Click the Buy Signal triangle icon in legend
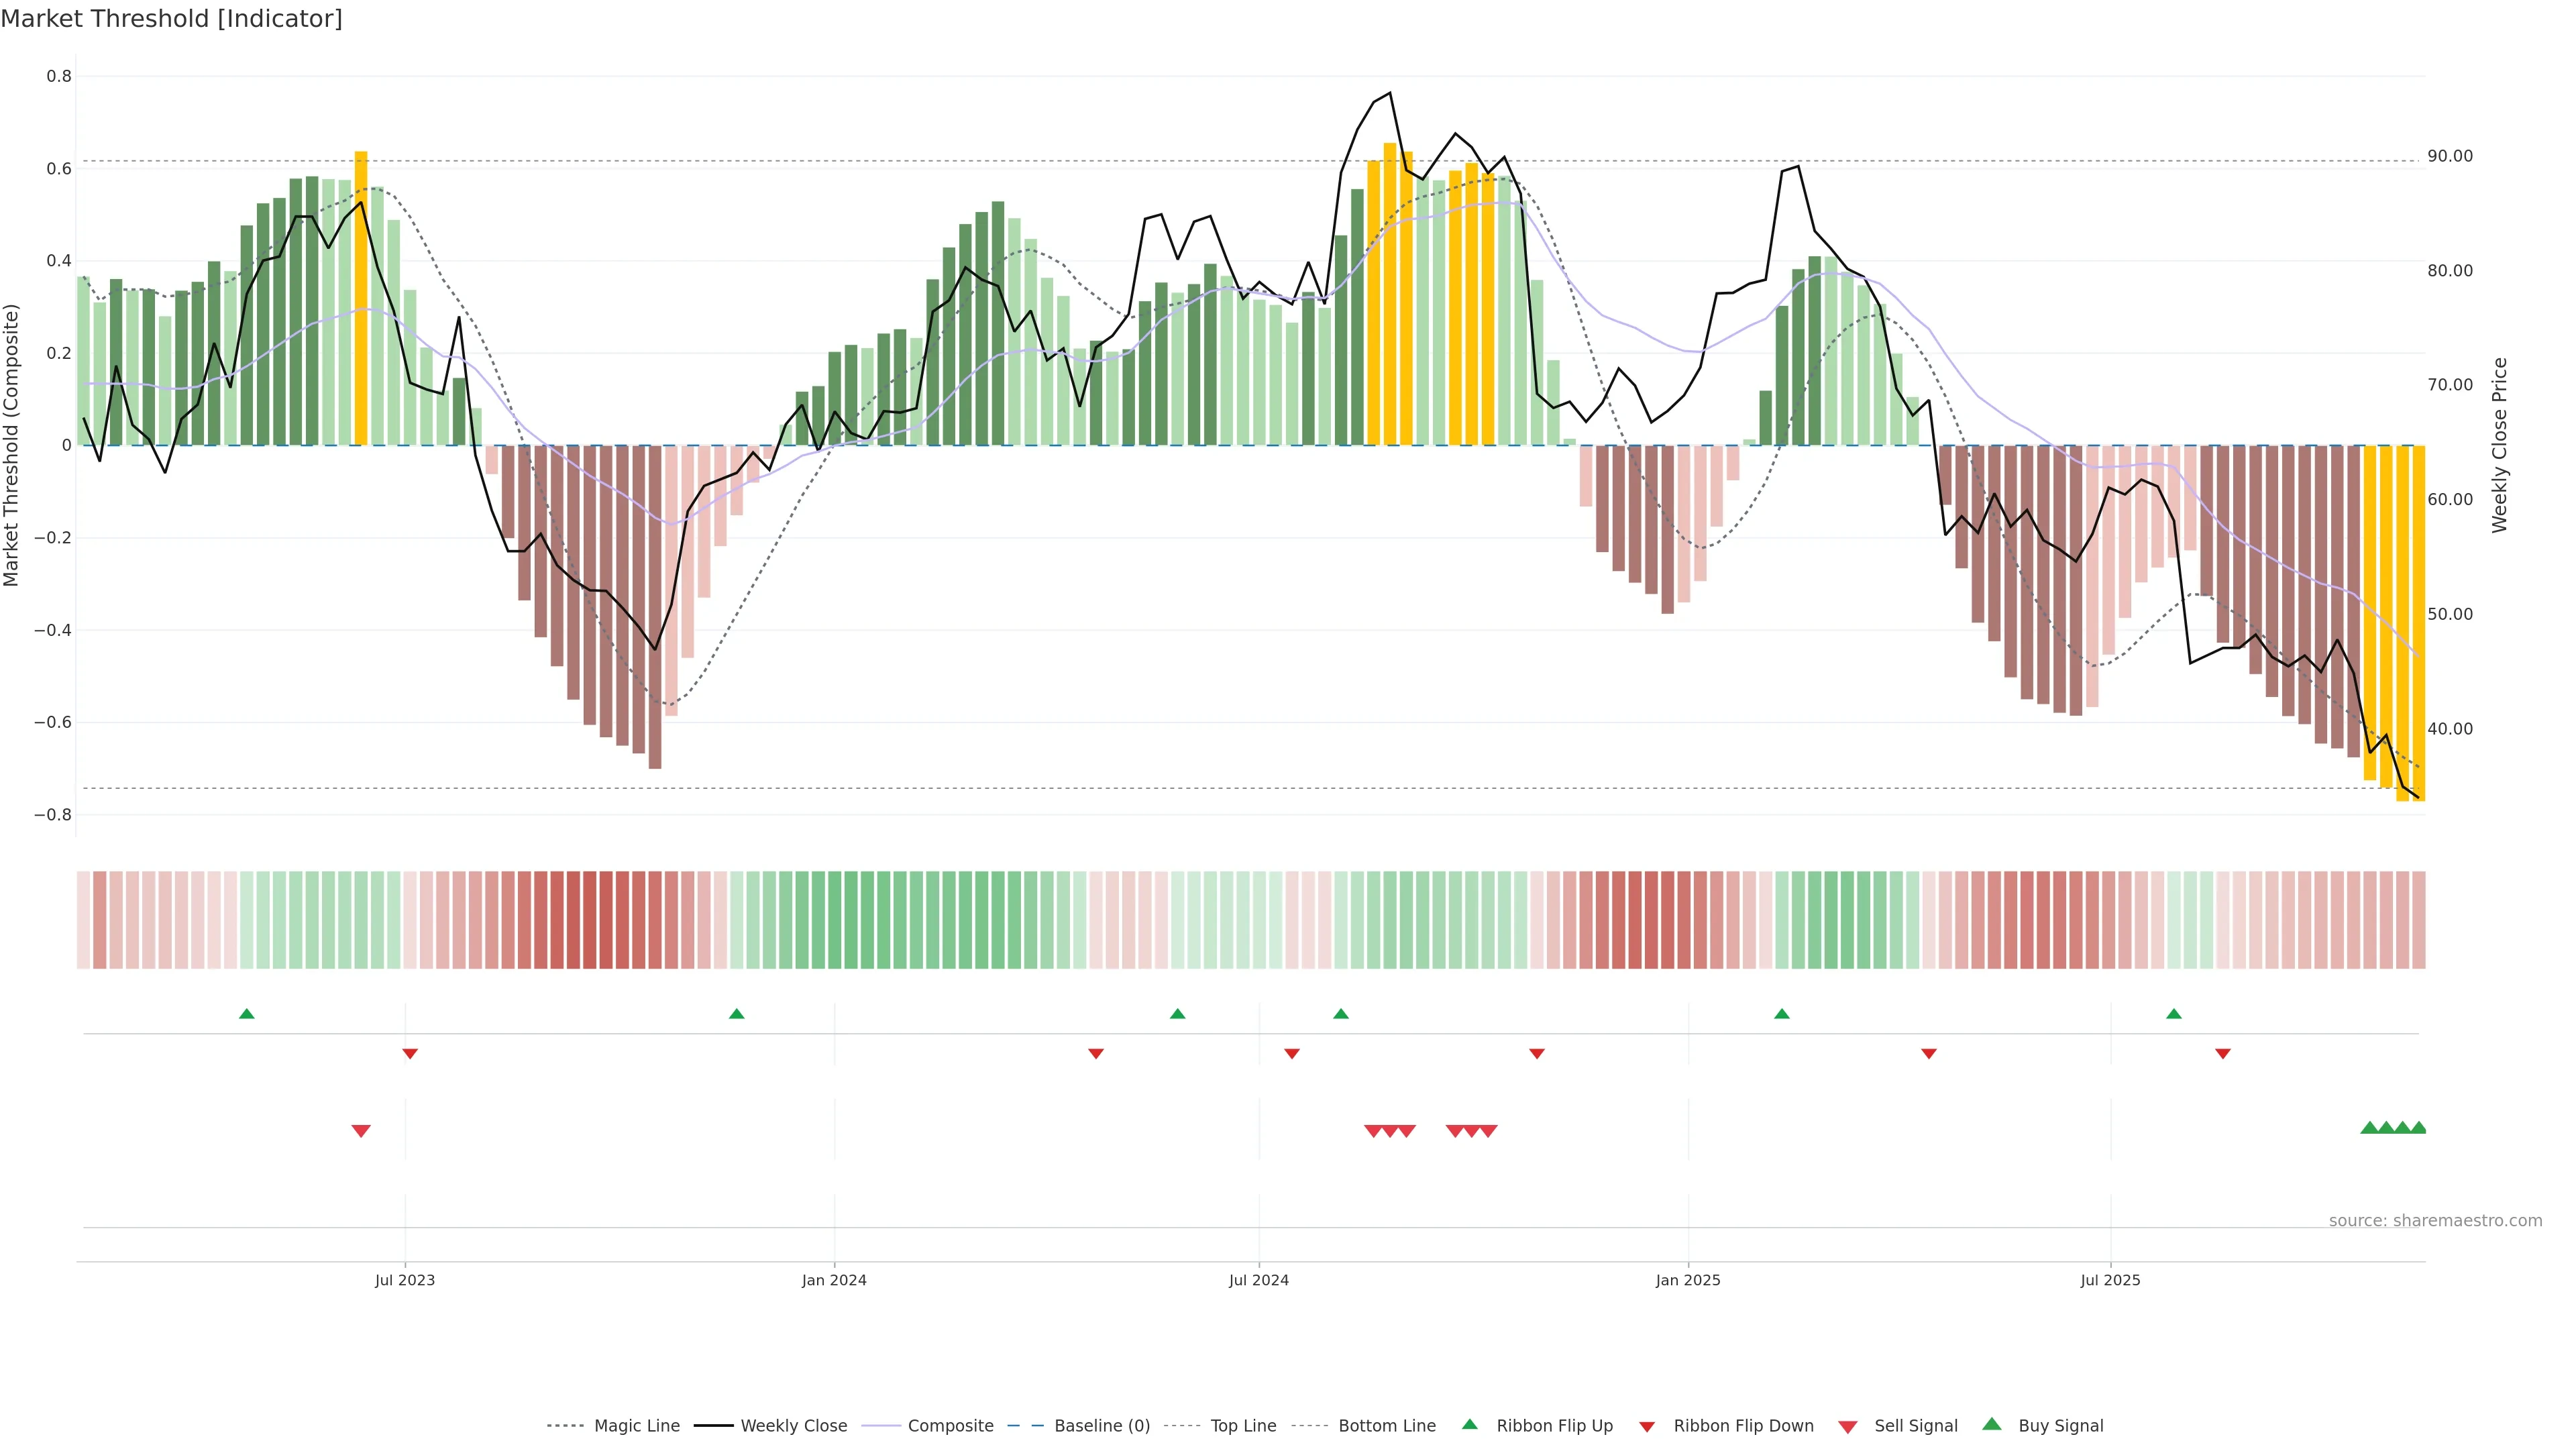Viewport: 2576px width, 1449px height. (x=1992, y=1425)
